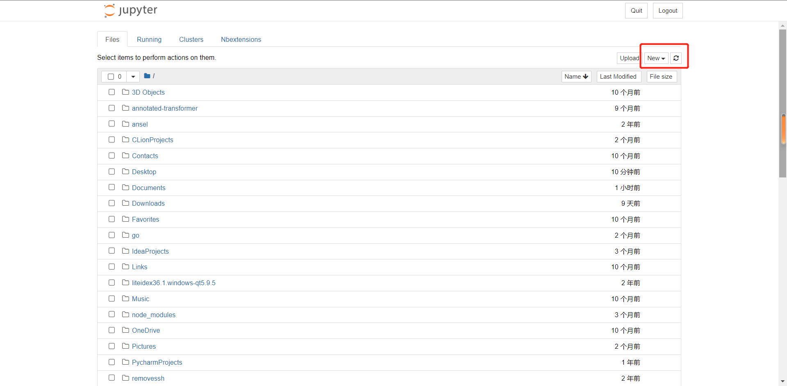Open the Pictures folder link

[x=144, y=346]
